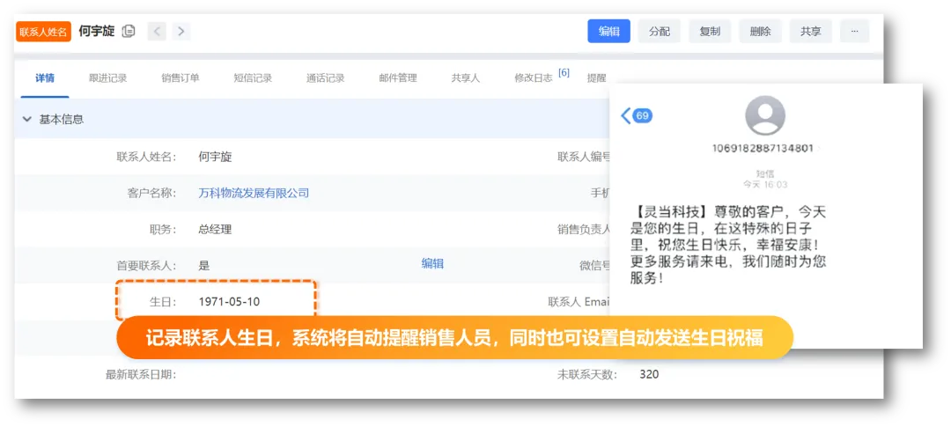Collapse the 基本信息 section
Image resolution: width=951 pixels, height=427 pixels.
(x=27, y=119)
